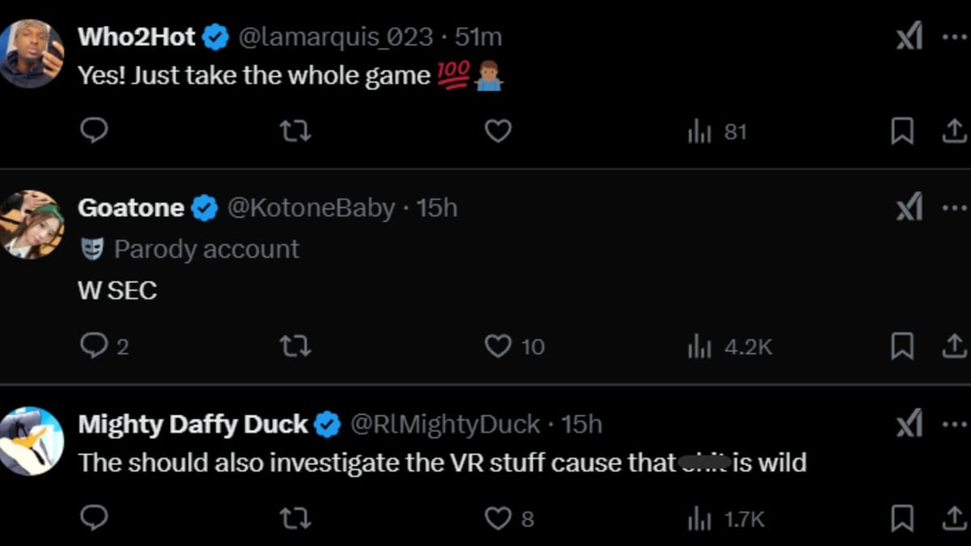Repost the Who2Hot tweet
This screenshot has height=546, width=971.
pyautogui.click(x=295, y=130)
